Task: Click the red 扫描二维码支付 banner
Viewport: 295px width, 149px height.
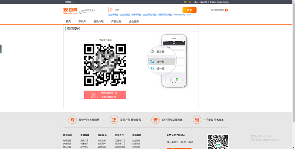Action: [105, 95]
